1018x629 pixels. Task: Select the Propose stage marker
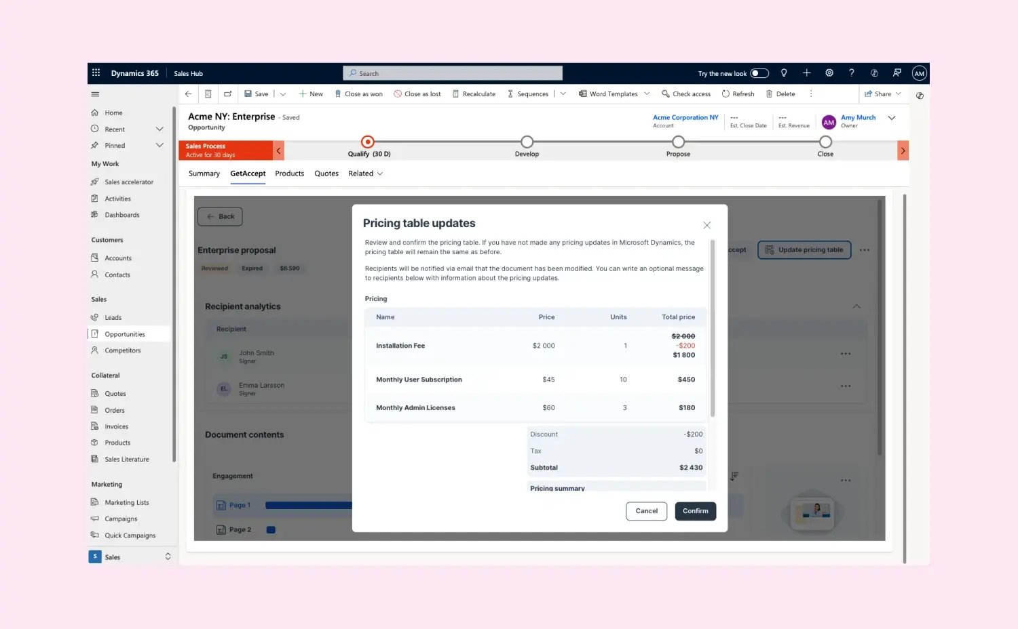pyautogui.click(x=678, y=142)
